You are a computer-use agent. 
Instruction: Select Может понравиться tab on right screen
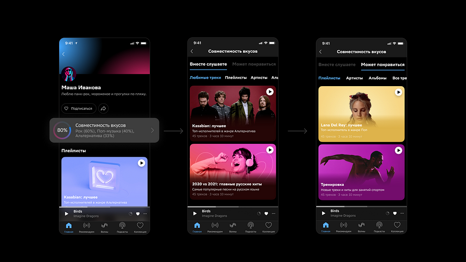coord(383,65)
